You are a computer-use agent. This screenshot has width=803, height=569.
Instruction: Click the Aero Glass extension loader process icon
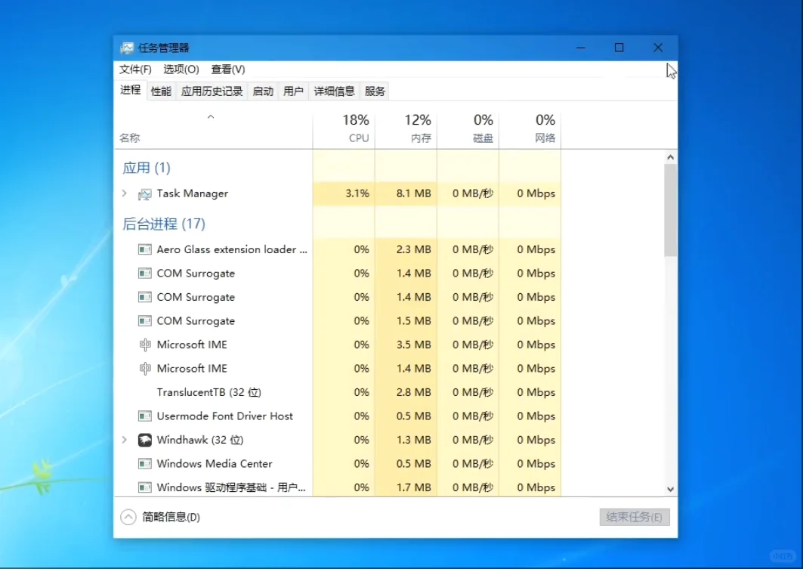click(x=144, y=249)
